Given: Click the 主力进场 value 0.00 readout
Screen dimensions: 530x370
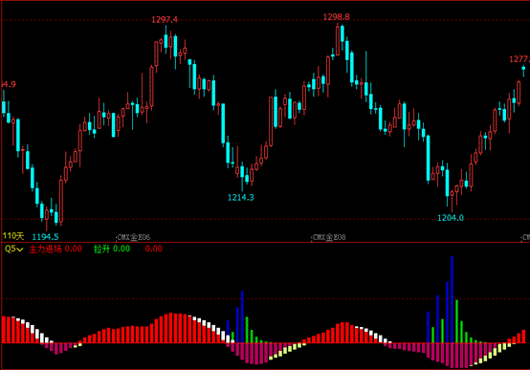Looking at the screenshot, I should pos(74,249).
